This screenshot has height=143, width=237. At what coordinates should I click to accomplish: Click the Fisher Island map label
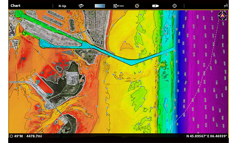(94, 54)
